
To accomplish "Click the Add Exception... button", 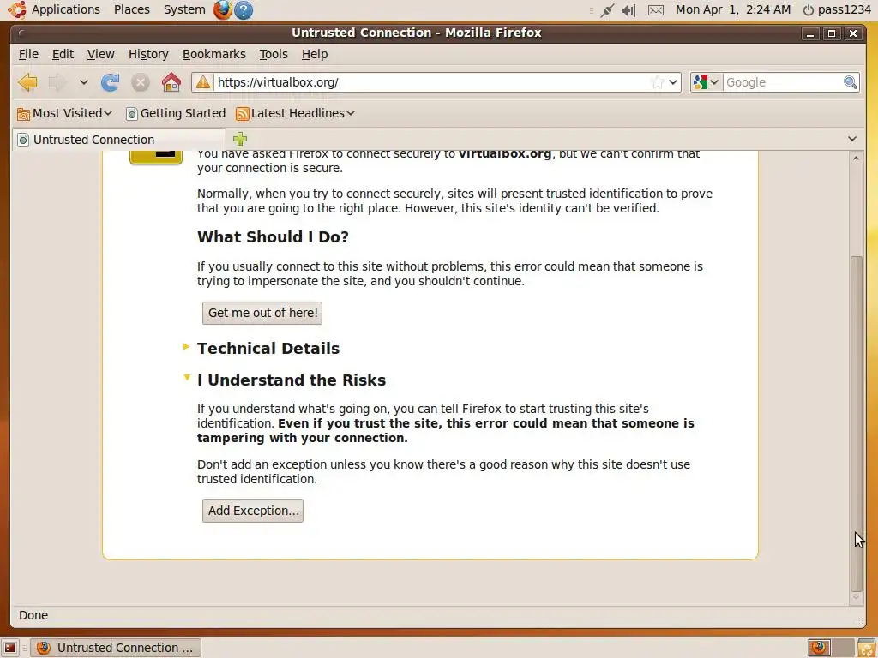I will [x=253, y=511].
